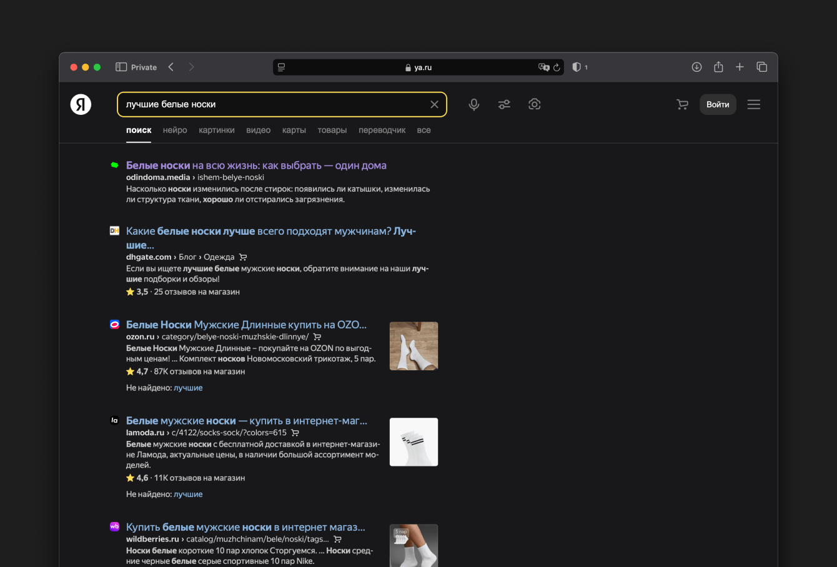Switch to the переводчик tab
Image resolution: width=837 pixels, height=567 pixels.
(382, 130)
